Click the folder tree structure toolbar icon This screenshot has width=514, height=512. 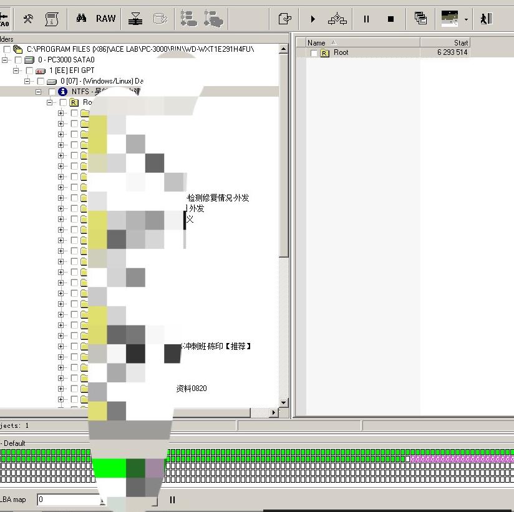[x=188, y=18]
